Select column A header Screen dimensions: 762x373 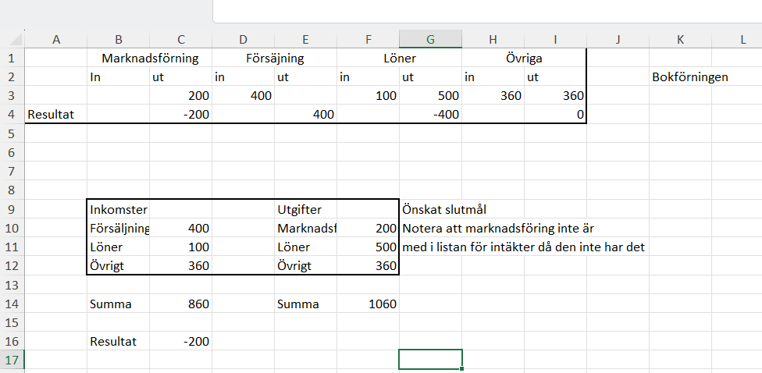click(x=56, y=40)
